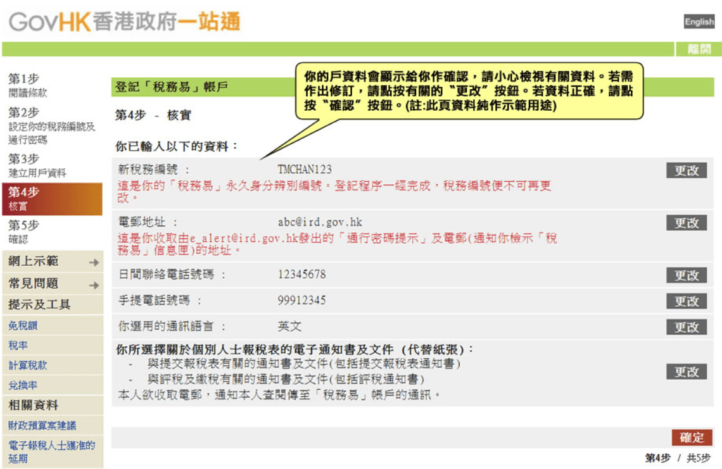Select the tax ID value TMCHAN123

pos(305,170)
